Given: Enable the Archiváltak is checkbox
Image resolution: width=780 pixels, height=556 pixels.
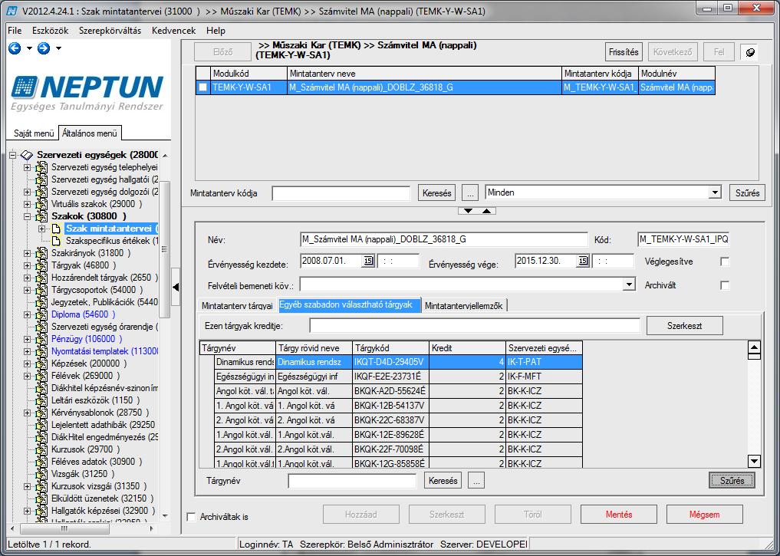Looking at the screenshot, I should [191, 517].
